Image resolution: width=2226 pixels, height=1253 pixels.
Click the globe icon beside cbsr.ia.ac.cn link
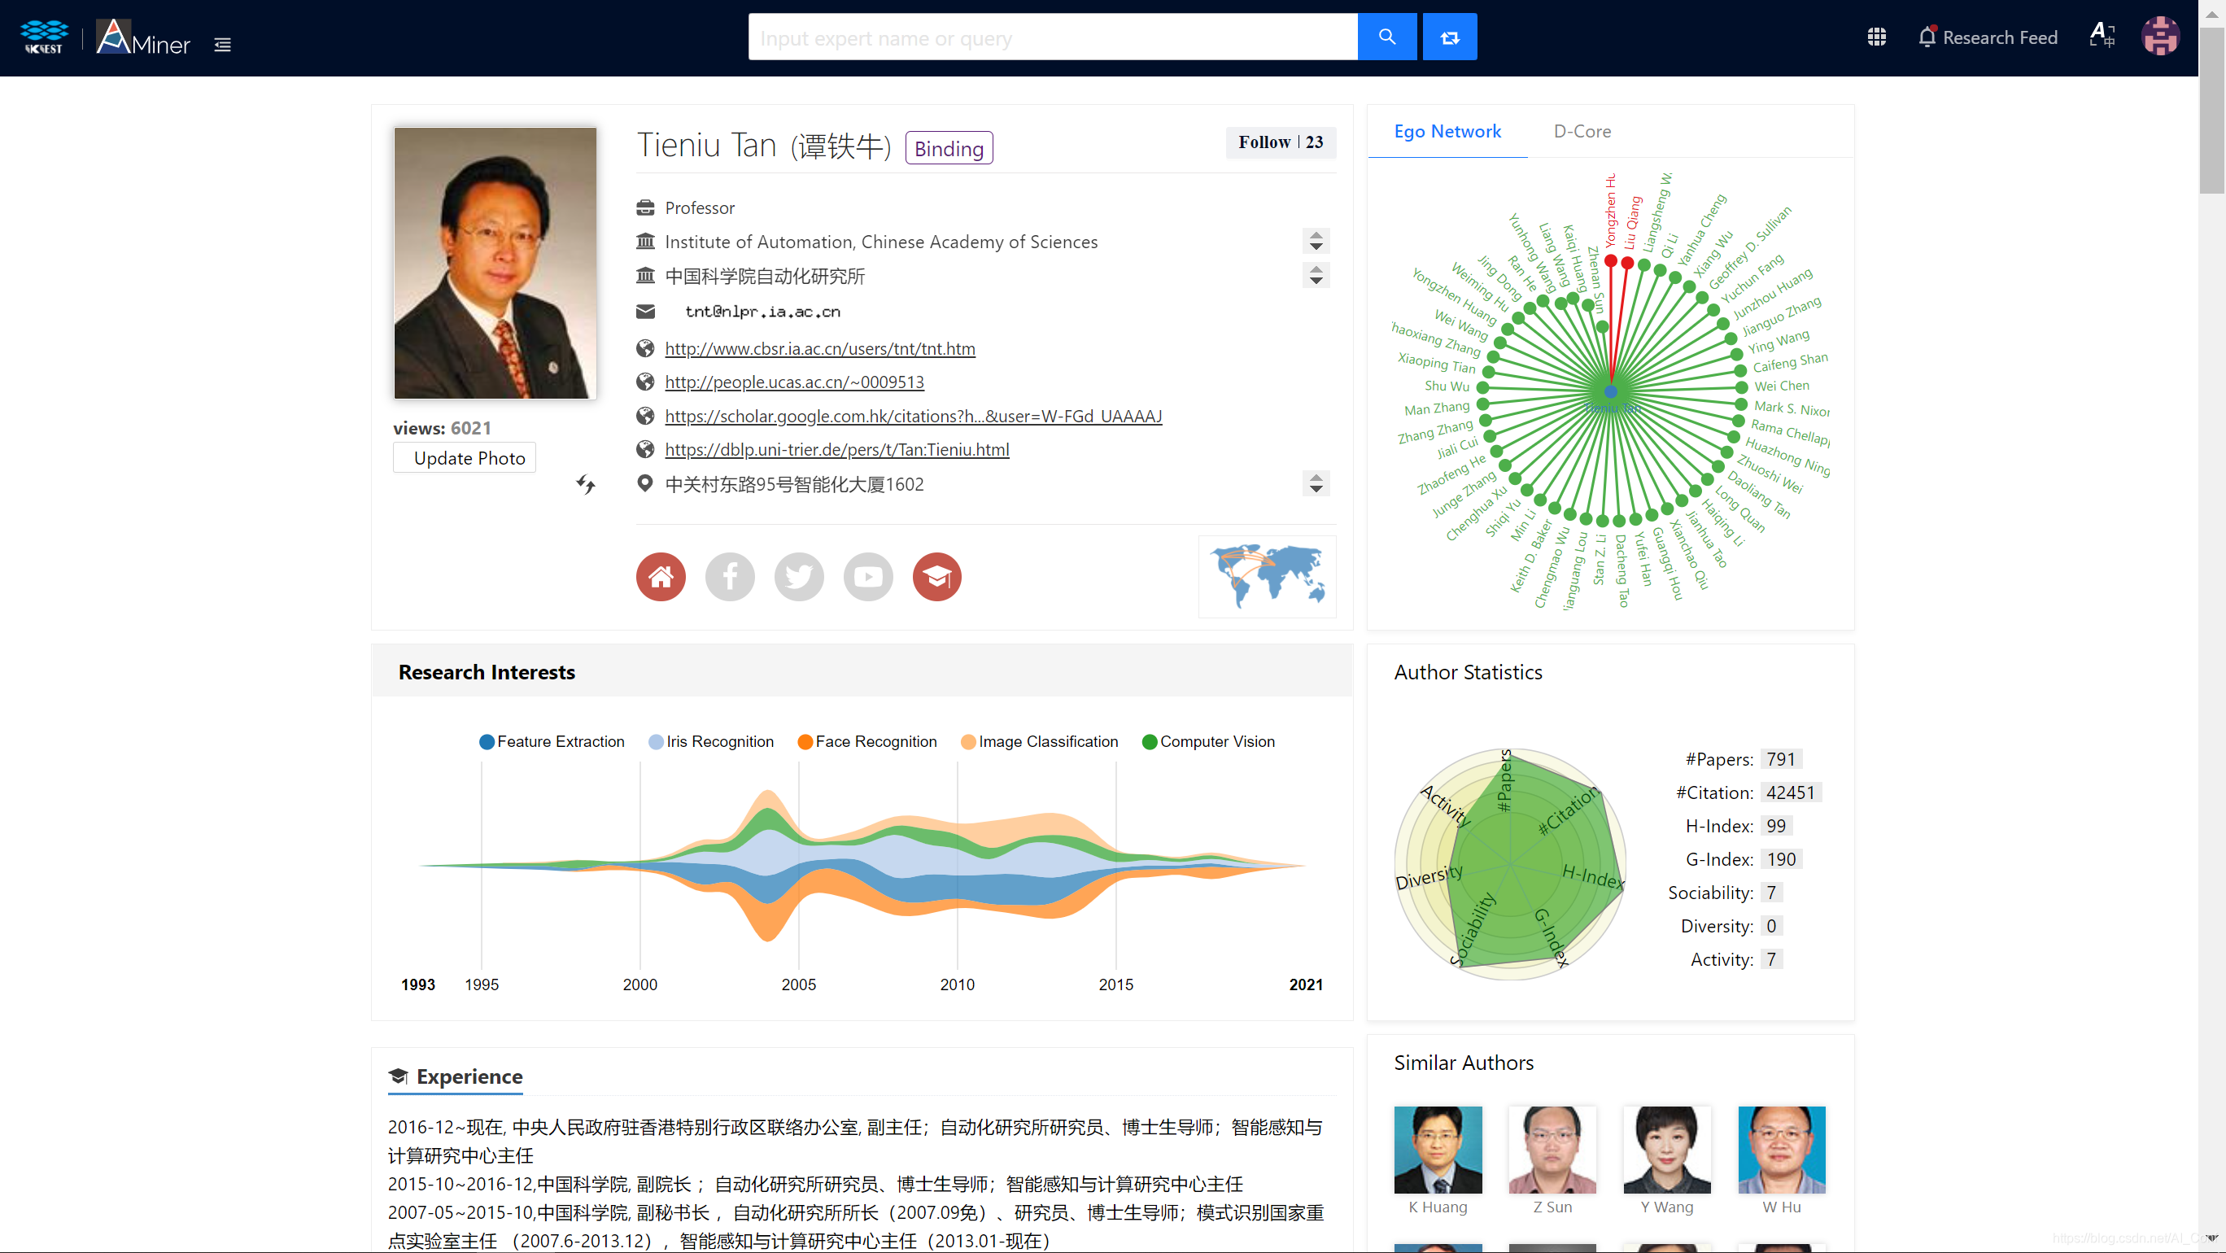[x=644, y=348]
